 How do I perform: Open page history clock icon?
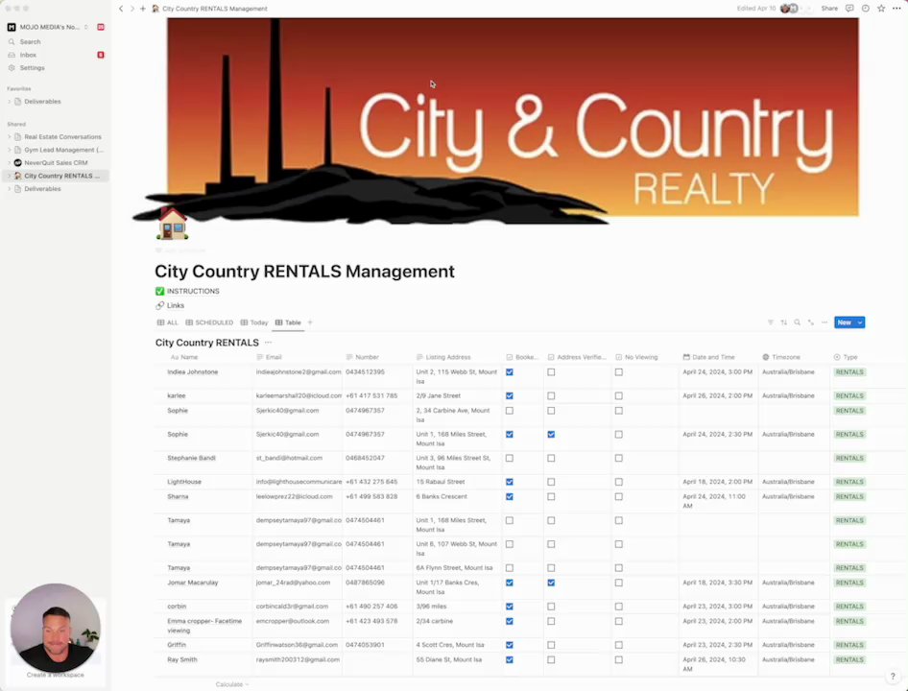(865, 8)
